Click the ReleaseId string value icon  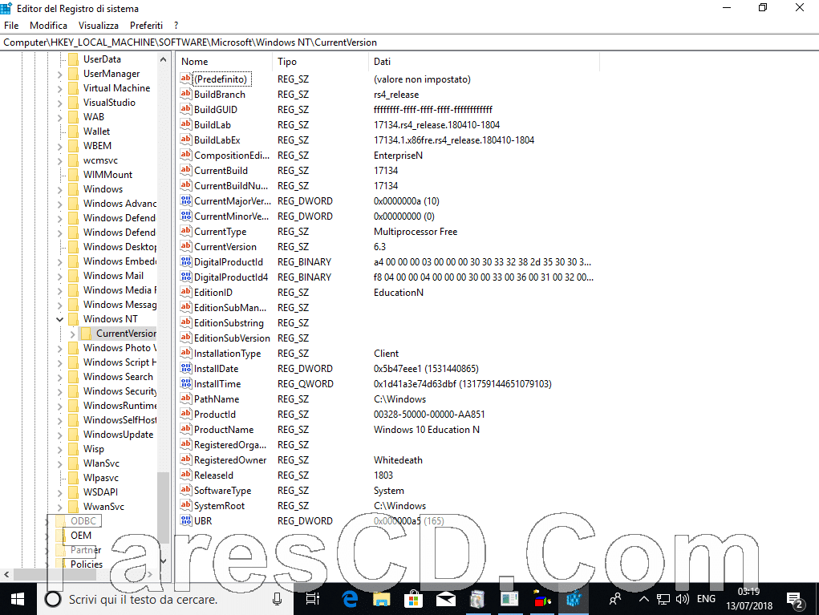coord(186,475)
